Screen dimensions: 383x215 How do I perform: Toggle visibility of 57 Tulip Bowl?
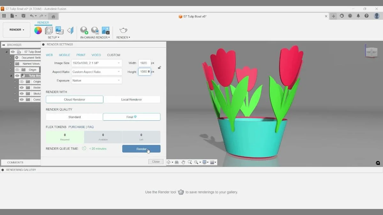point(12,52)
